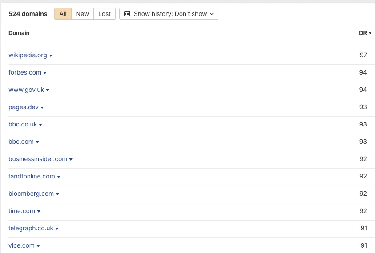
Task: Expand the dropdown arrow next to time.com
Action: coord(39,211)
